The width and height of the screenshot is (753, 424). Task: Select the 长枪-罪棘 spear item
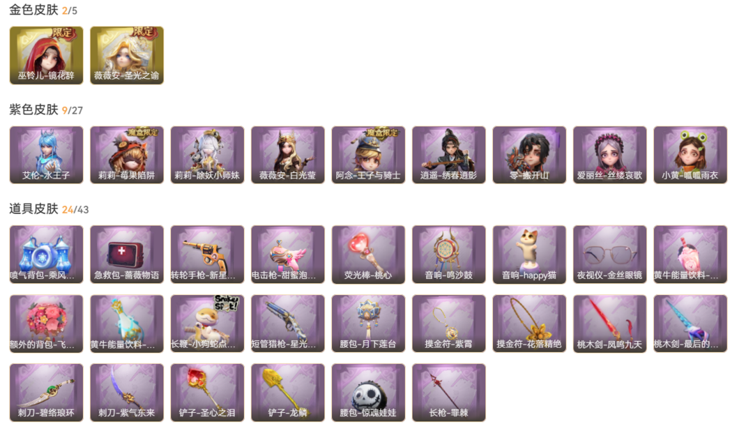(449, 393)
